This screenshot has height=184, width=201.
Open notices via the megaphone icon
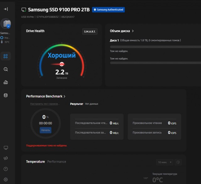click(x=6, y=158)
